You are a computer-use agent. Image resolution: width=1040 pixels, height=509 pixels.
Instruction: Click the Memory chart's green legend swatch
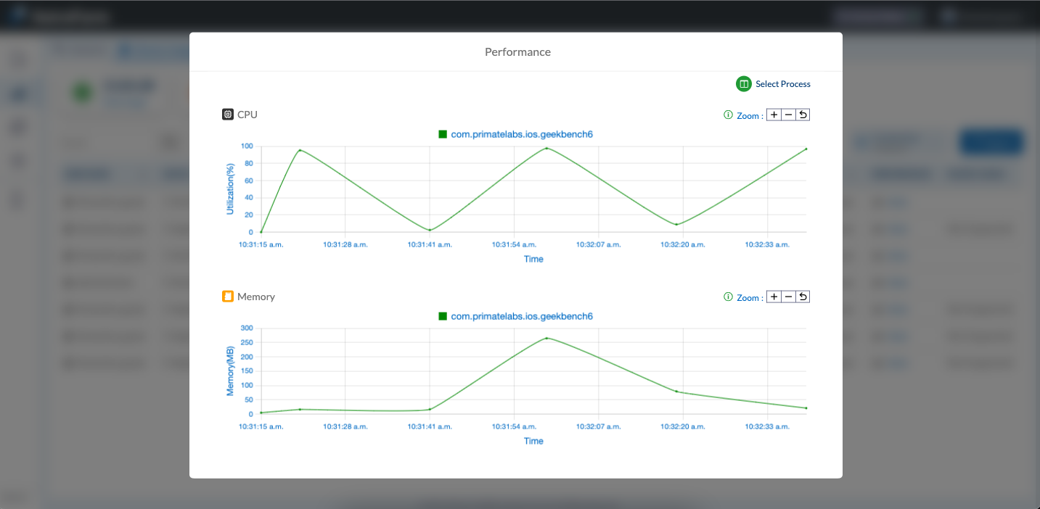pyautogui.click(x=443, y=316)
